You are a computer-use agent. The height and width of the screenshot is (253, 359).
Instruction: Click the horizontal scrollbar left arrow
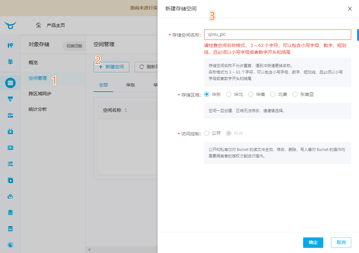pos(89,249)
